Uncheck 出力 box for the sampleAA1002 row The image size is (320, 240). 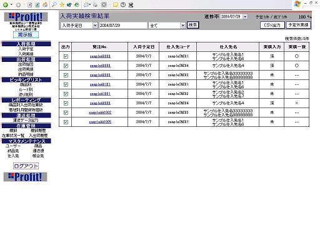click(x=66, y=112)
